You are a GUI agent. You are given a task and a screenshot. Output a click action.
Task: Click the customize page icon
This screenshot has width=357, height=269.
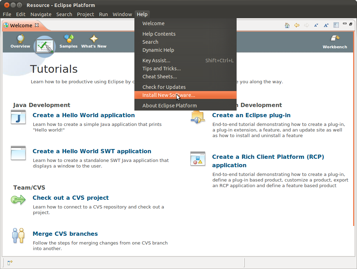(336, 25)
